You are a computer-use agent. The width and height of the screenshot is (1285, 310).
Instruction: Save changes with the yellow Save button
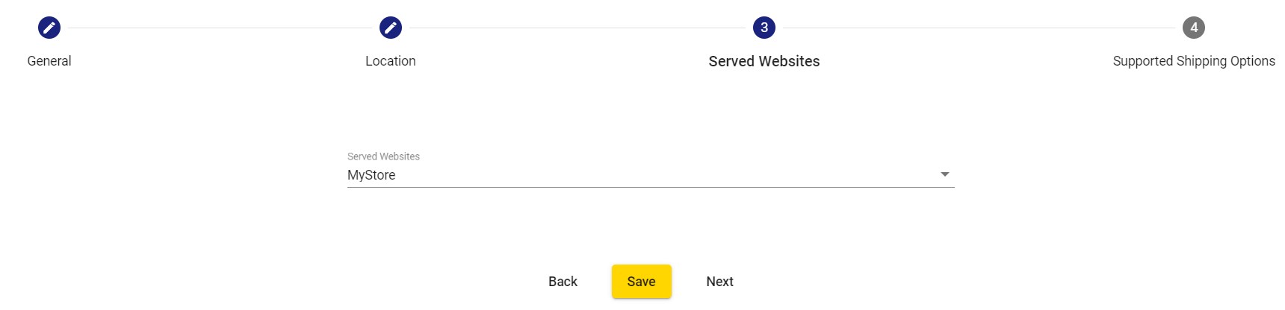coord(642,282)
